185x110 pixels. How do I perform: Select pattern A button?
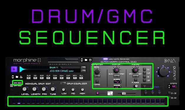pos(146,93)
